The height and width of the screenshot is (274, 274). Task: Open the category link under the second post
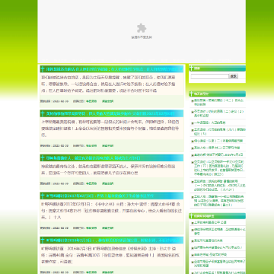point(91,146)
